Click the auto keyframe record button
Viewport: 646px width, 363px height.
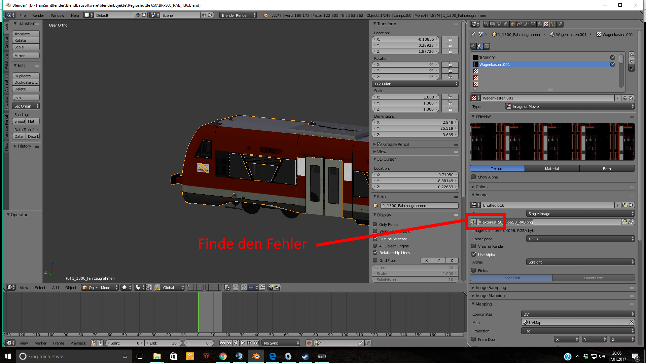[x=309, y=343]
